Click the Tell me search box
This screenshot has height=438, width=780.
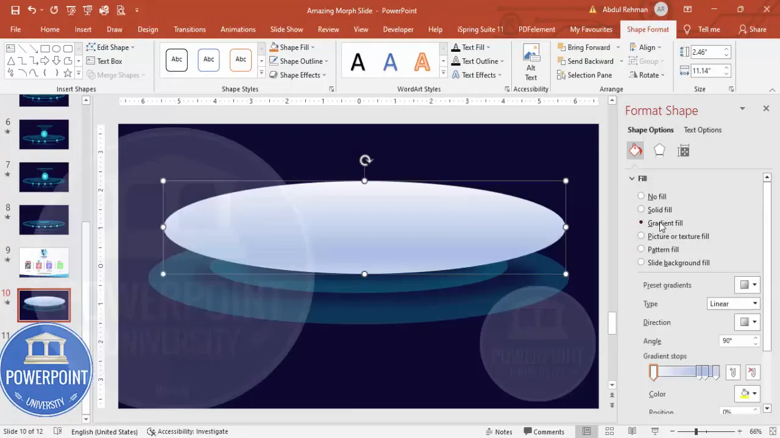pos(702,29)
